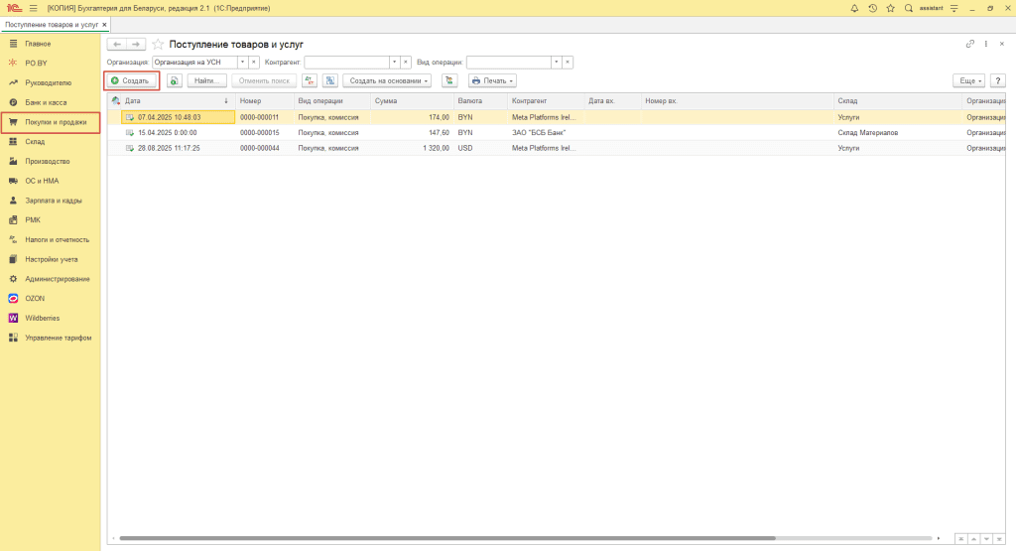1016x551 pixels.
Task: Open the Склад section in sidebar
Action: [35, 142]
